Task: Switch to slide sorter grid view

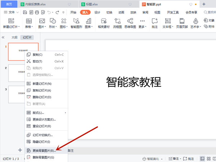Action: 208,159
